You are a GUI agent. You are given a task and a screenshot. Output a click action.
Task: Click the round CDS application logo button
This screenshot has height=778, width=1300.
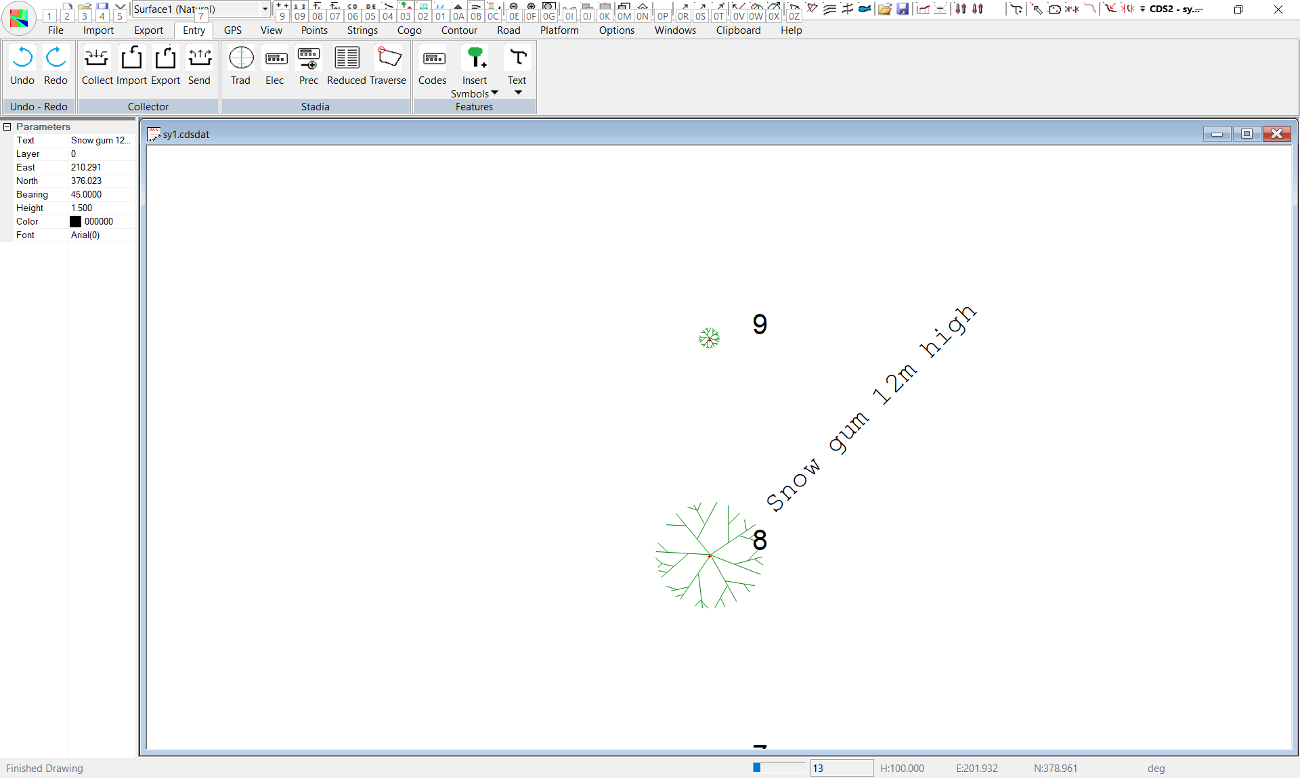[20, 18]
